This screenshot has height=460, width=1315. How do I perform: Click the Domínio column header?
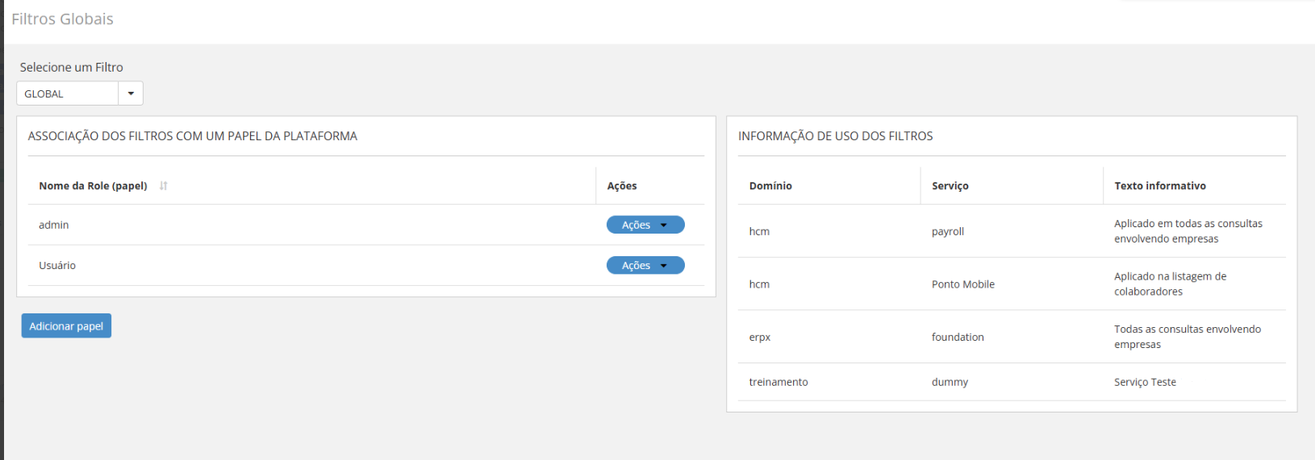[x=770, y=186]
